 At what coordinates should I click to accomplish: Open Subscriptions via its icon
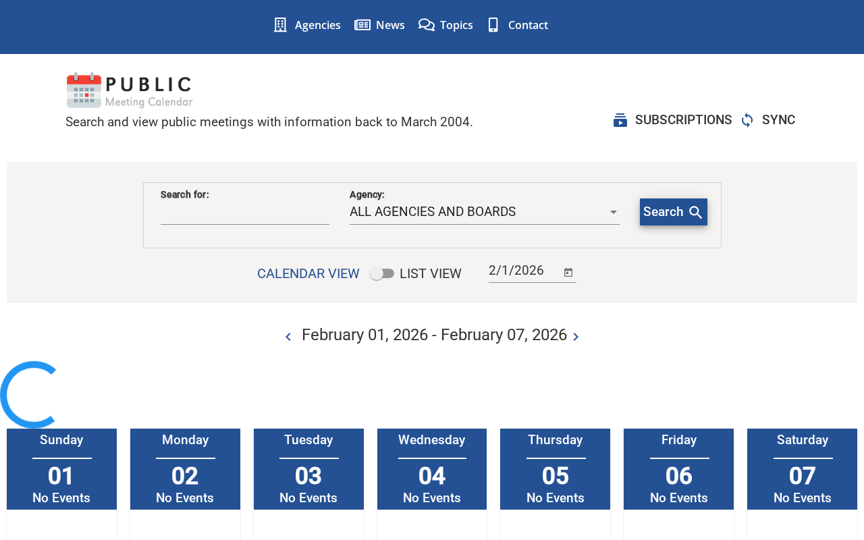click(x=620, y=120)
